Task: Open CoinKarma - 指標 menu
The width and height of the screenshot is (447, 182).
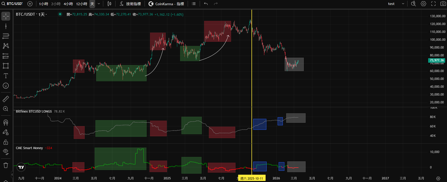Action: (x=167, y=4)
